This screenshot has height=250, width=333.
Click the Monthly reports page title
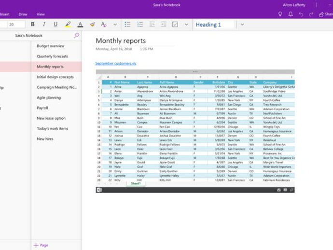[121, 41]
